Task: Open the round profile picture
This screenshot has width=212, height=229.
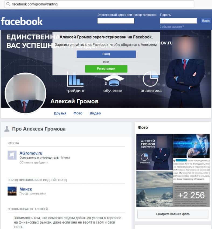Action: [x=25, y=93]
